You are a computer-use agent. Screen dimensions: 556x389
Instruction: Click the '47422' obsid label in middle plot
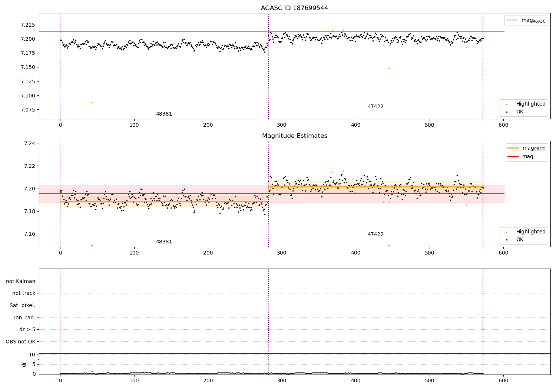coord(375,235)
